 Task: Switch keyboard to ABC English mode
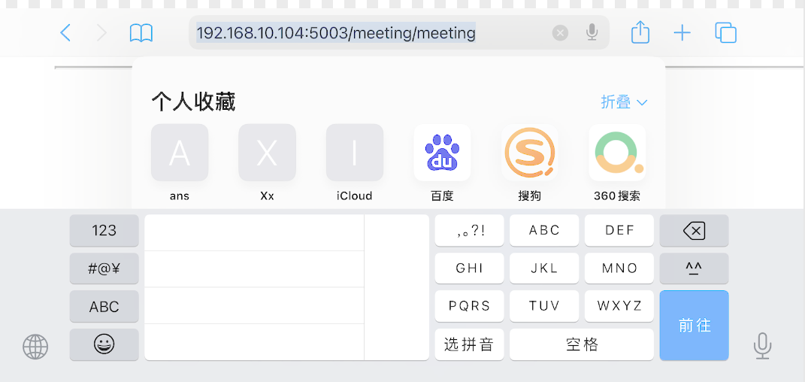tap(104, 307)
